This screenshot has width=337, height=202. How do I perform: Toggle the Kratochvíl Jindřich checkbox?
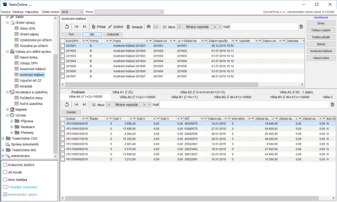point(5,164)
